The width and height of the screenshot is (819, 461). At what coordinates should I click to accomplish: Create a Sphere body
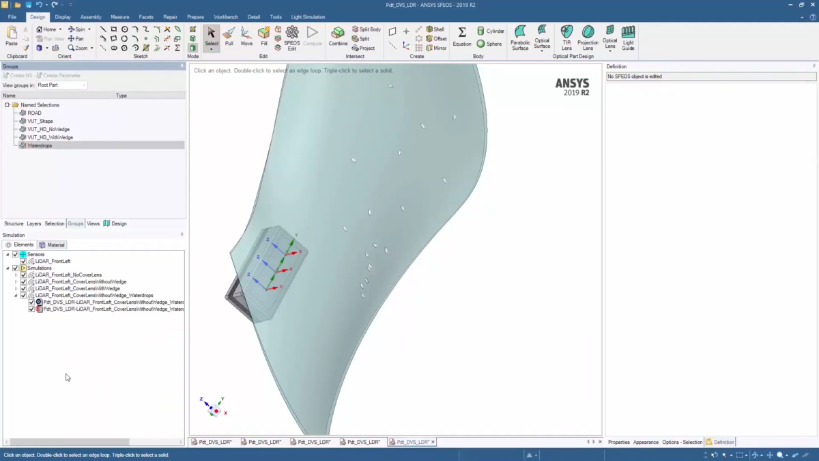tap(489, 44)
